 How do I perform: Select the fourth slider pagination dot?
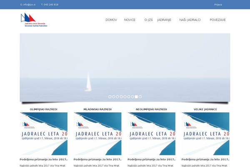(x=121, y=97)
